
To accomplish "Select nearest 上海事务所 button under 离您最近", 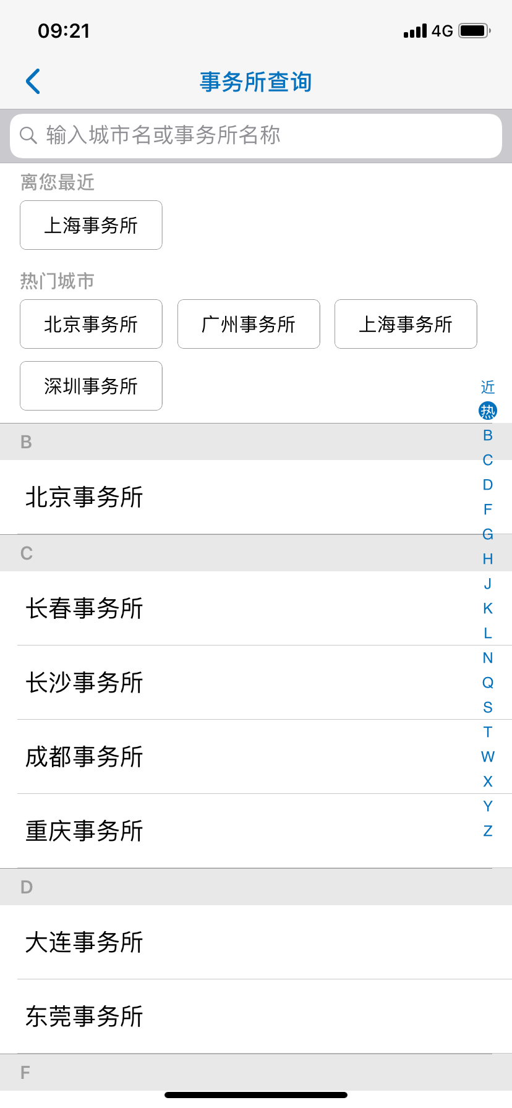I will 91,225.
